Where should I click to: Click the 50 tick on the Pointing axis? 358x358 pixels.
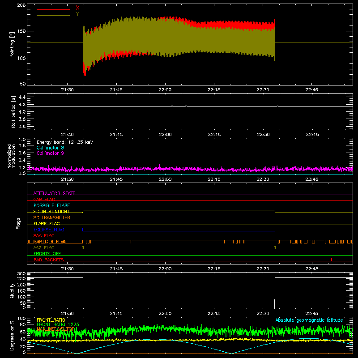[23, 84]
